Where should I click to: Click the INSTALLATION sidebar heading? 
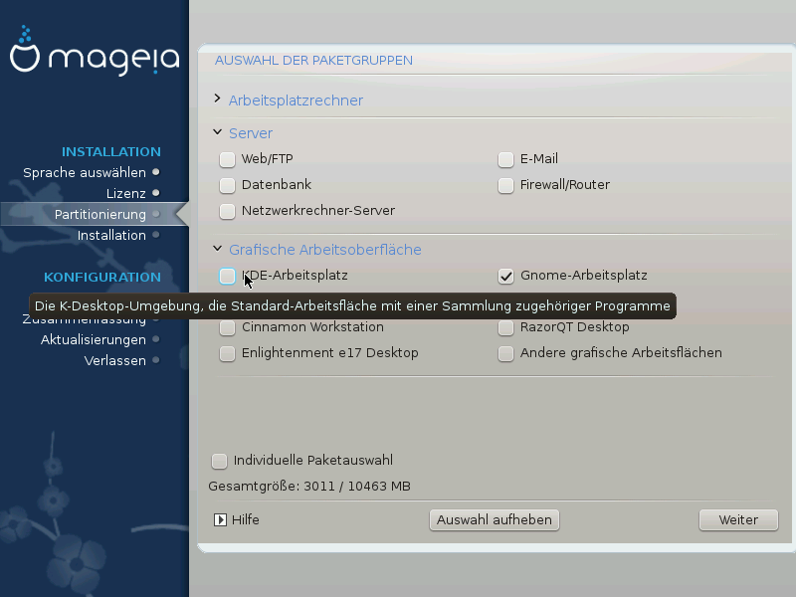click(111, 152)
